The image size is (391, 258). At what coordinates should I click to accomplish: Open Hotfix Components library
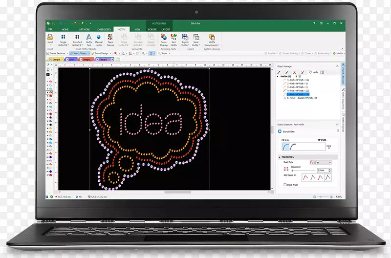click(x=212, y=40)
